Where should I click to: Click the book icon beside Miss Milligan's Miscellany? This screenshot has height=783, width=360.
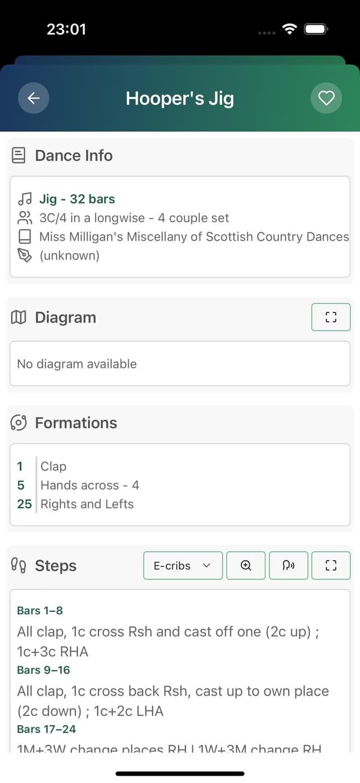pos(25,236)
